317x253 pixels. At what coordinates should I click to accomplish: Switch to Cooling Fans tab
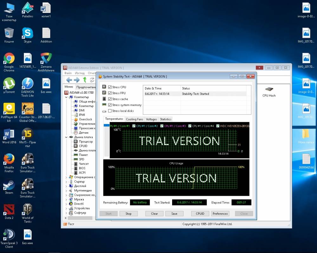(134, 119)
